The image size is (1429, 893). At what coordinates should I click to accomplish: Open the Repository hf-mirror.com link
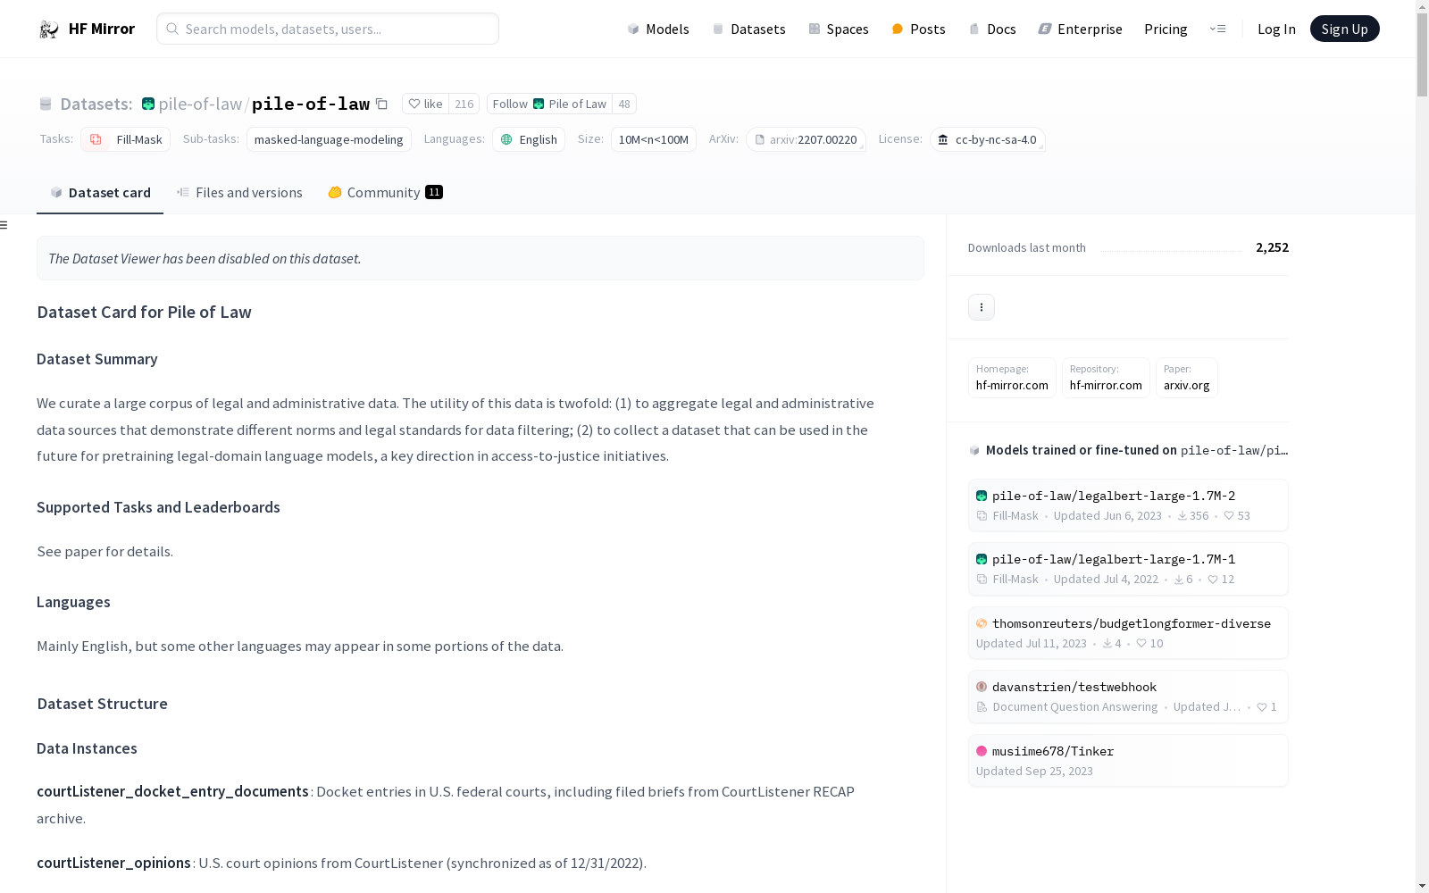(1106, 377)
